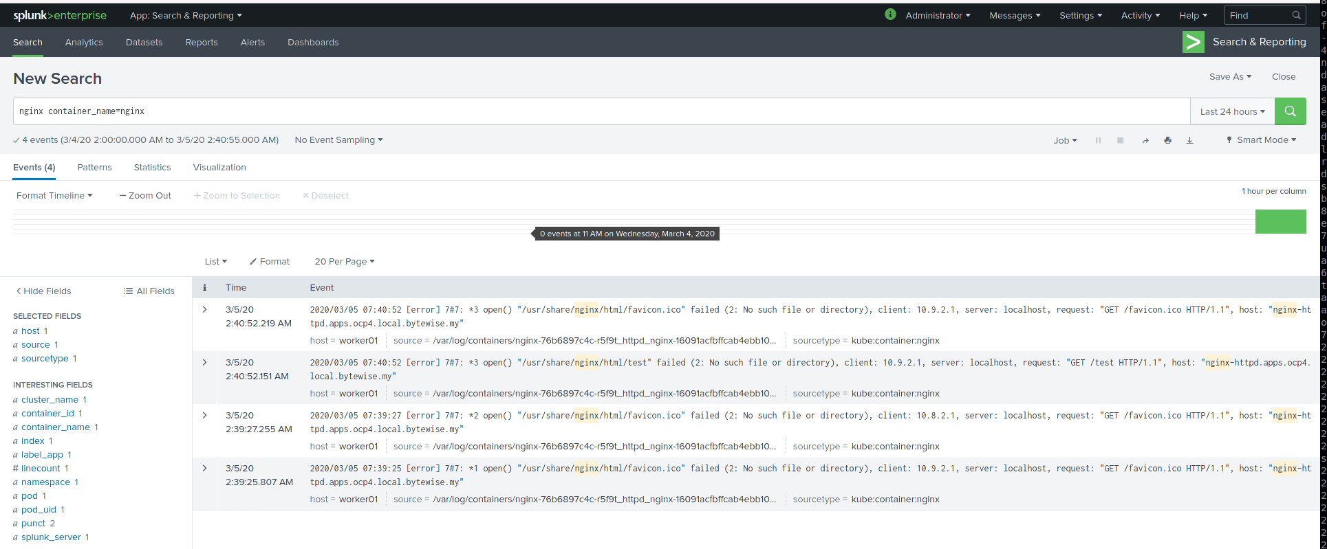Click the pause job icon
The height and width of the screenshot is (549, 1327).
[1098, 140]
